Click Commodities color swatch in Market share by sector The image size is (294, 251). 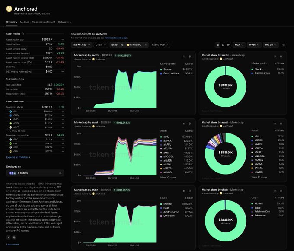coord(252,73)
